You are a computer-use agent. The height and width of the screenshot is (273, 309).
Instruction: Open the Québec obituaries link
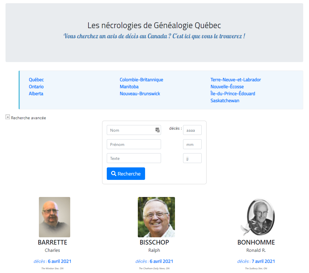pos(36,79)
